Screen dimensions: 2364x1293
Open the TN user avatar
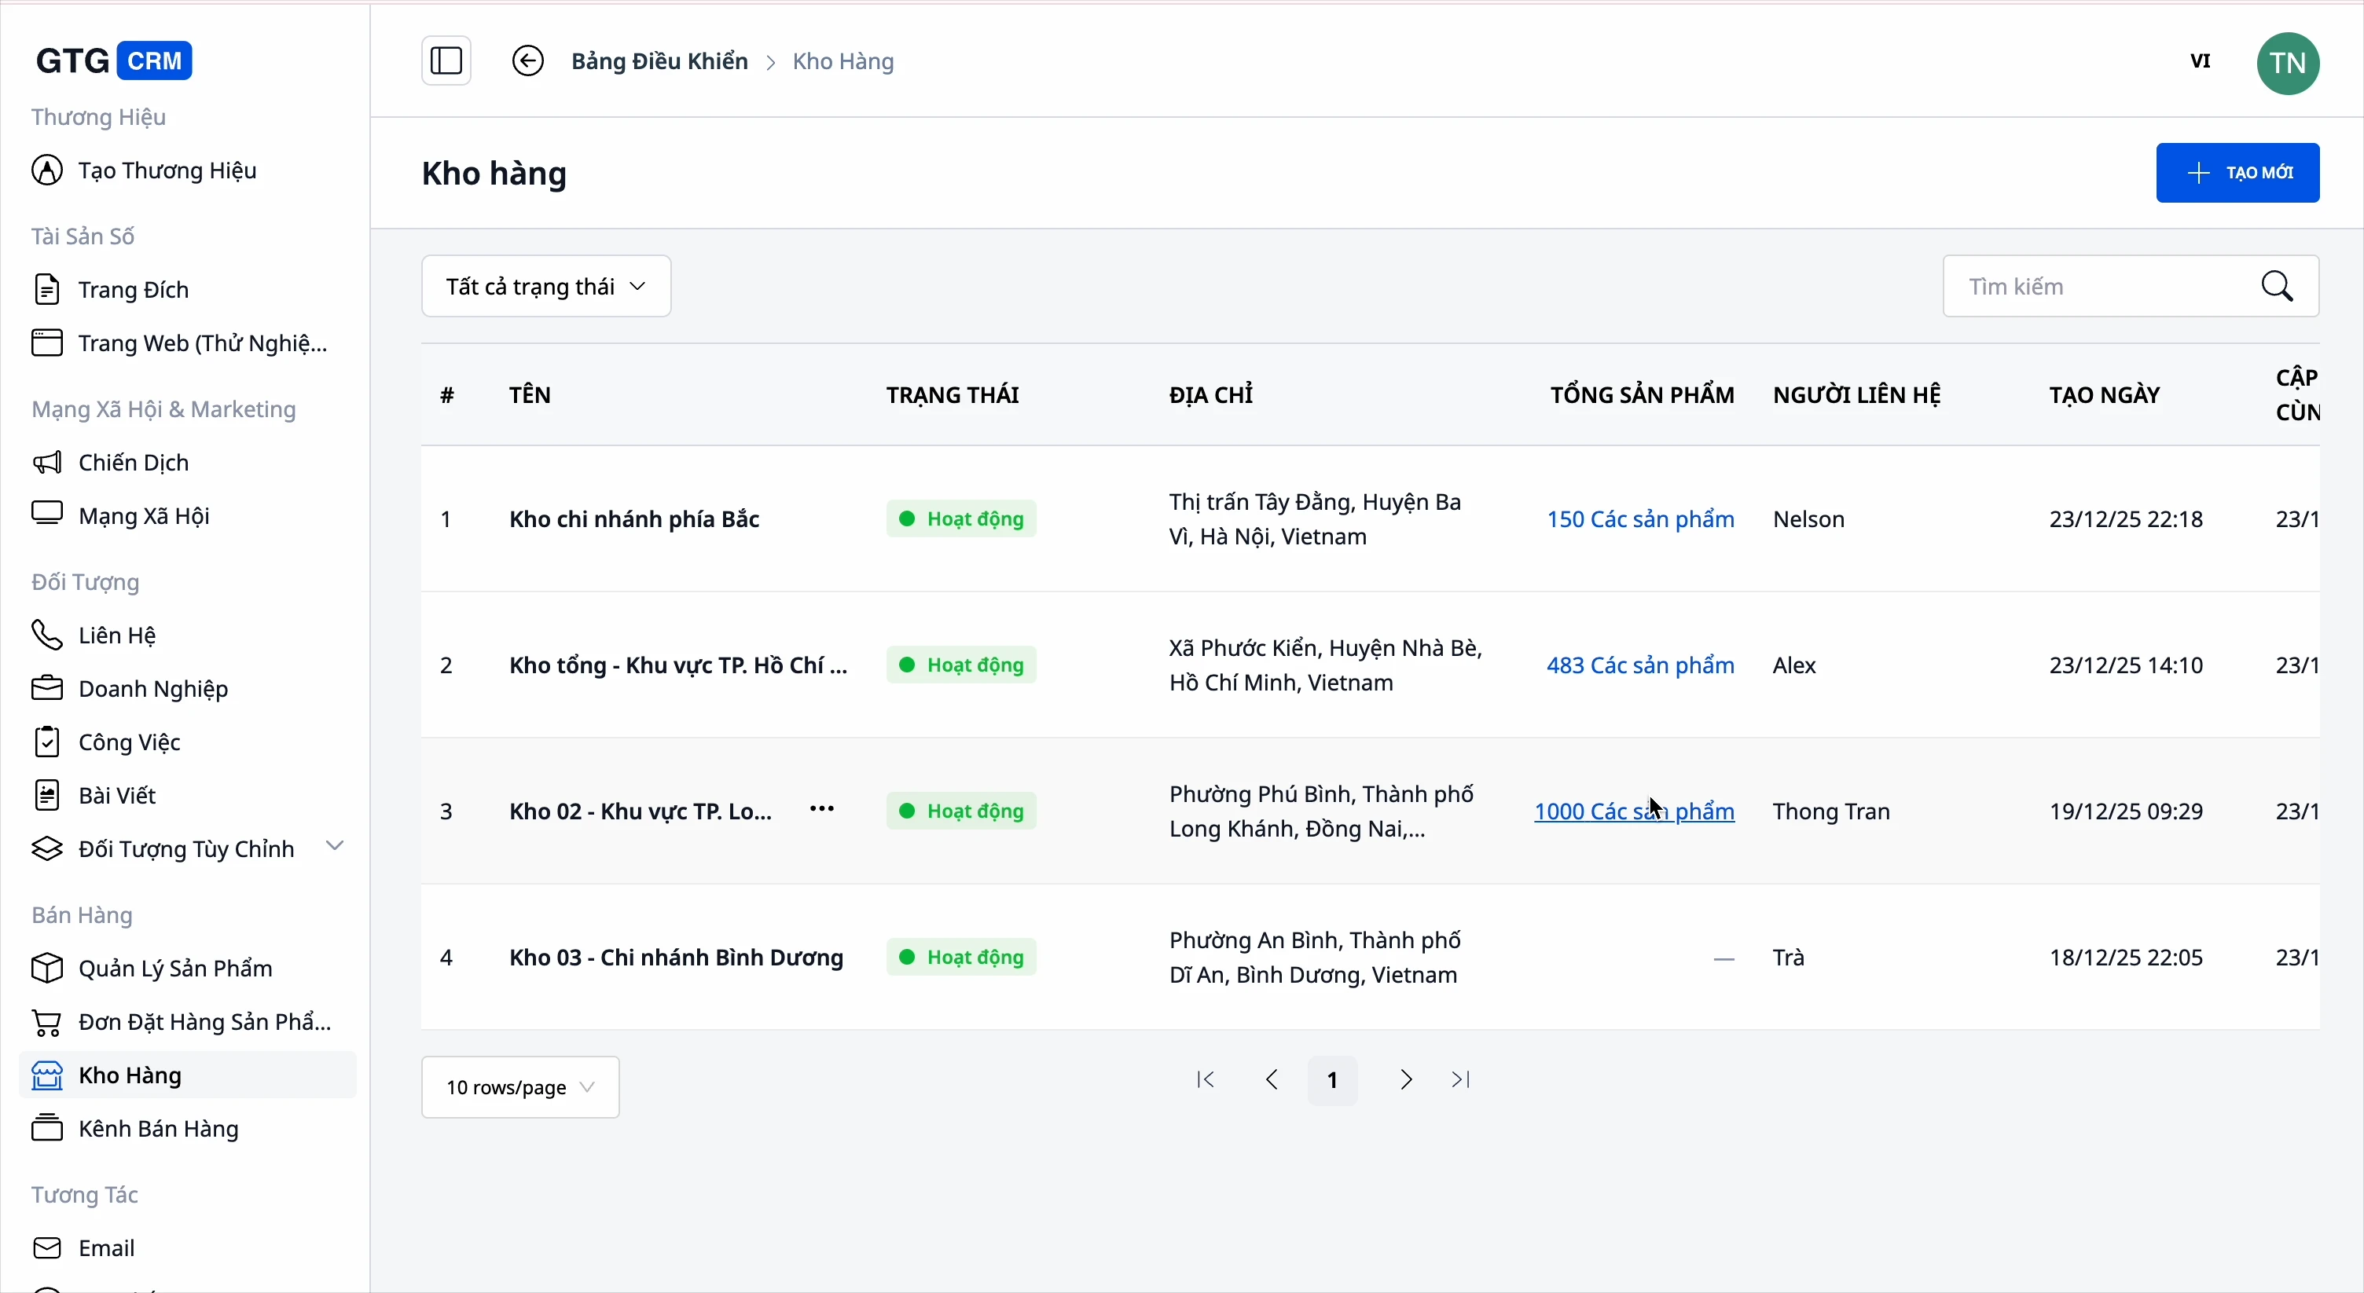coord(2288,62)
